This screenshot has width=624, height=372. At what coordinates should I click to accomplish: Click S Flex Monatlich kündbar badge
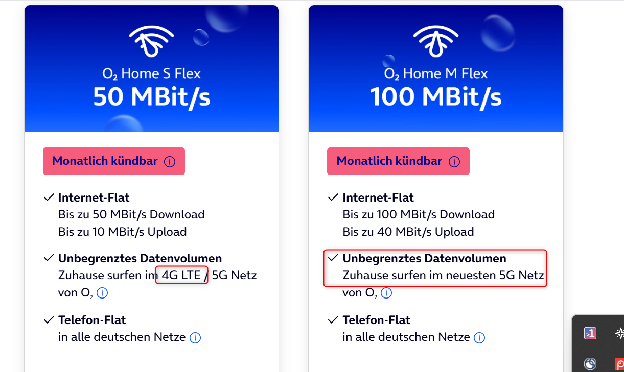coord(114,161)
